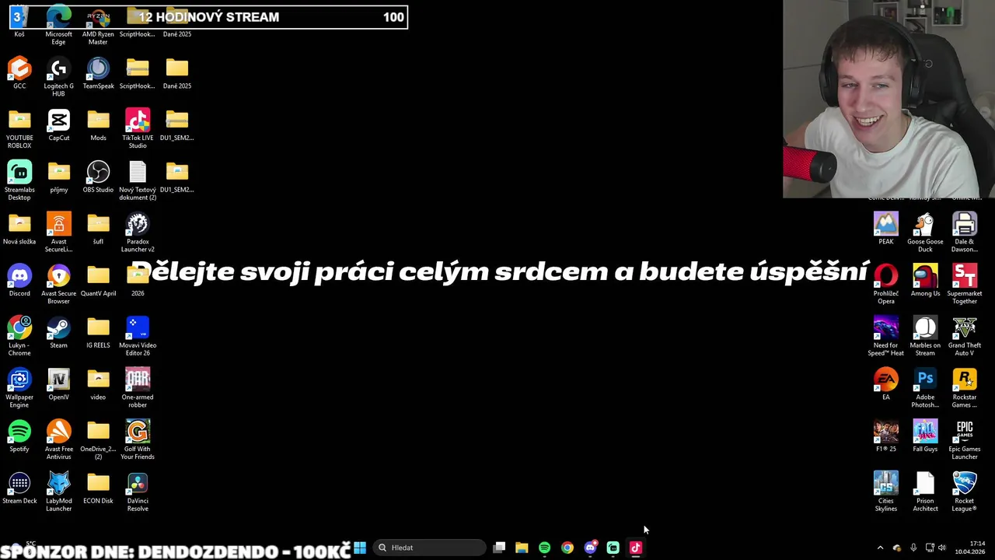Image resolution: width=995 pixels, height=560 pixels.
Task: Launch Rockstar Games launcher icon
Action: 965,387
